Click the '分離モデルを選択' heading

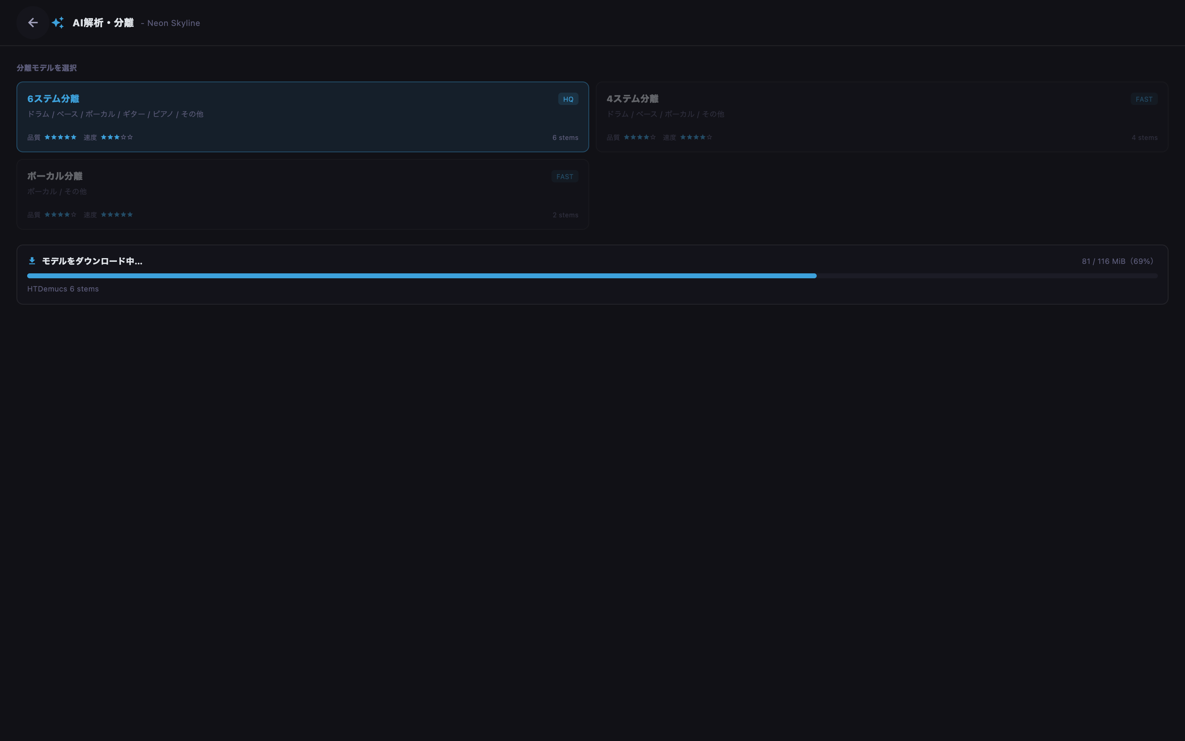pyautogui.click(x=46, y=68)
